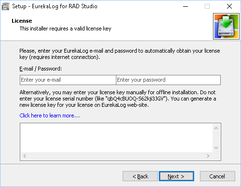Proceed with the 'Next >' button
Image resolution: width=241 pixels, height=187 pixels.
[176, 176]
